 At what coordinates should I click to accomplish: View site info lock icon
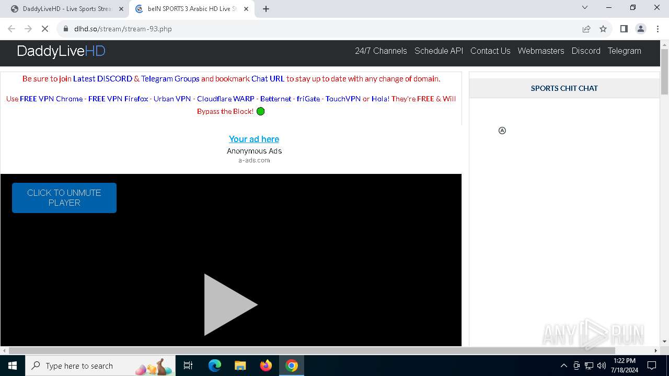65,29
